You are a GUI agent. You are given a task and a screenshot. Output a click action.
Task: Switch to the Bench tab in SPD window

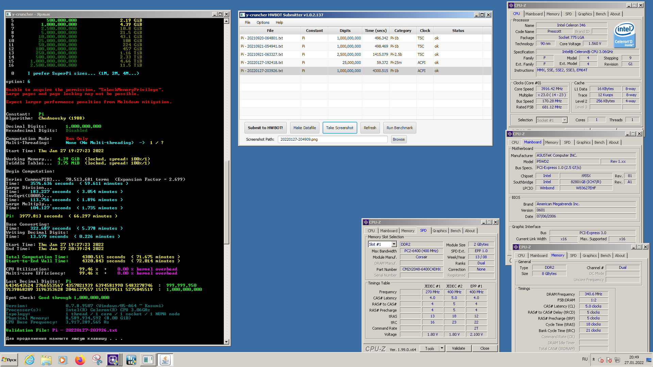coord(455,231)
